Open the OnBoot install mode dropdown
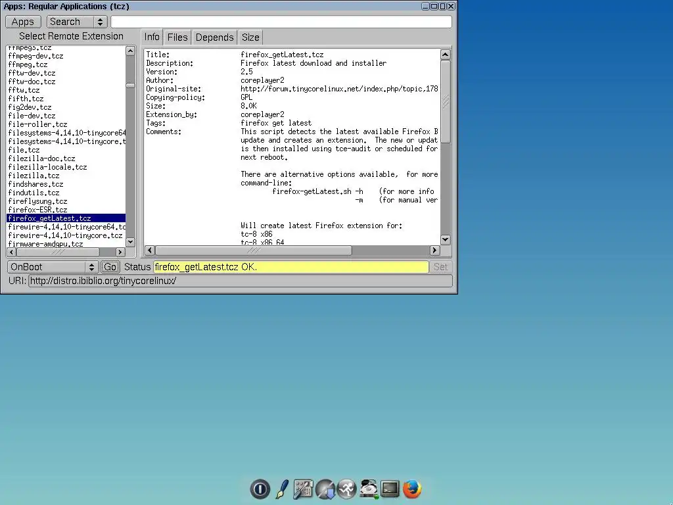Screen dimensions: 673x505 pos(53,267)
